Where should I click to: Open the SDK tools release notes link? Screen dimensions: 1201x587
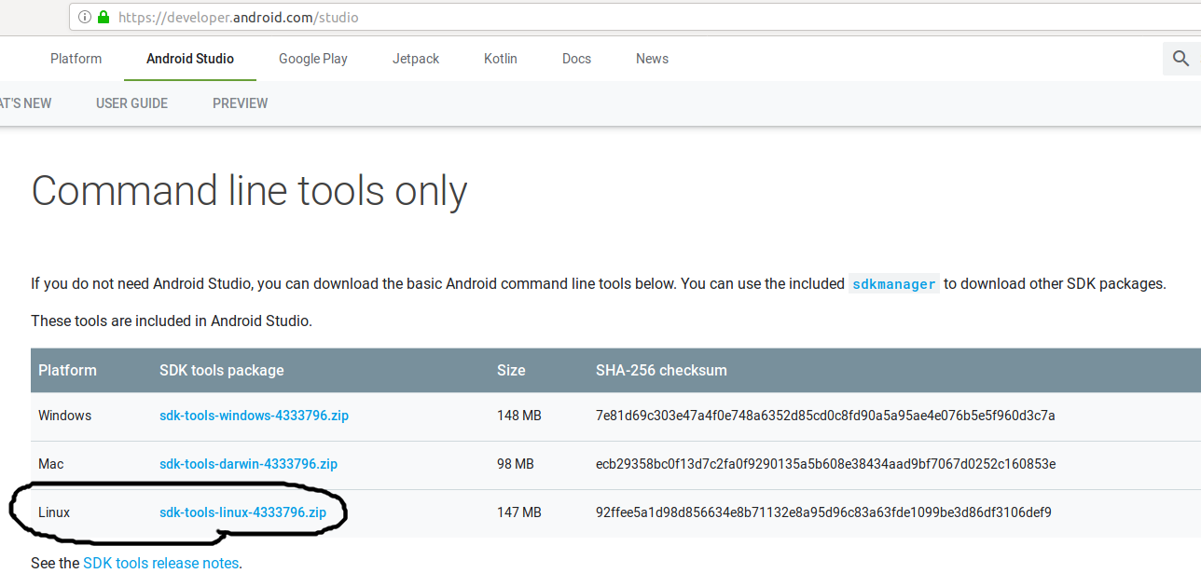[x=160, y=563]
